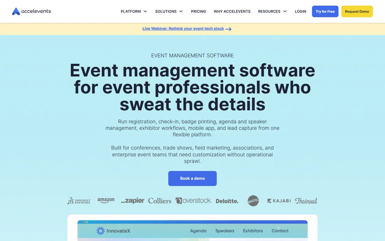Click the Request Demo button
The image size is (385, 241).
click(x=357, y=11)
